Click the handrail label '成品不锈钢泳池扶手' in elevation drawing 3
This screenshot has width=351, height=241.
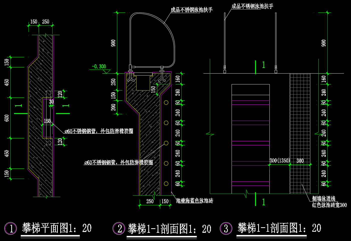252,6
